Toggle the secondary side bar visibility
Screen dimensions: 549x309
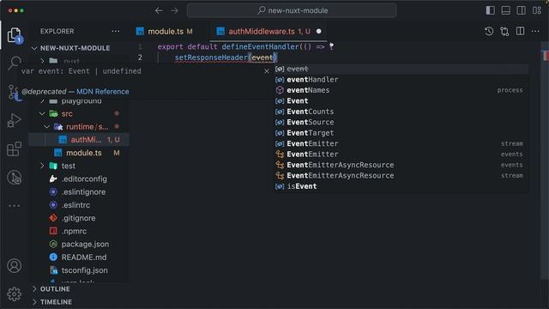521,10
